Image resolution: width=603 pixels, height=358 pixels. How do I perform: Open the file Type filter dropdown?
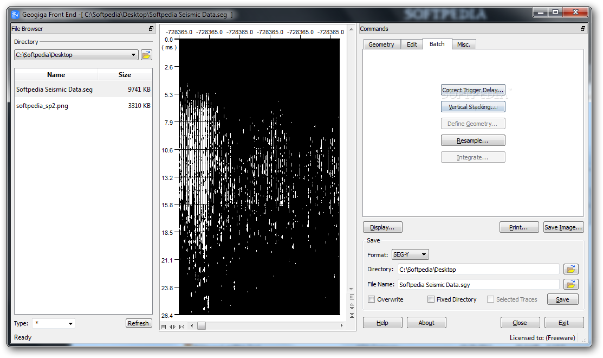[x=54, y=323]
